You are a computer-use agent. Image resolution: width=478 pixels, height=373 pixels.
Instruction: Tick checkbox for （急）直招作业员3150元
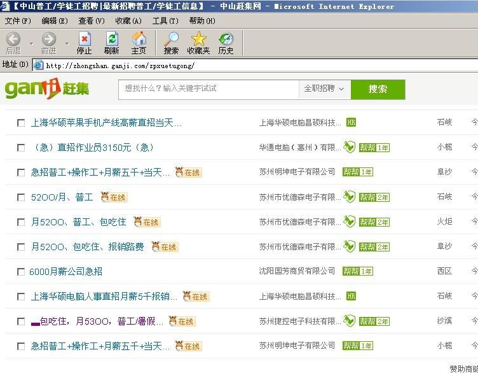(x=21, y=148)
